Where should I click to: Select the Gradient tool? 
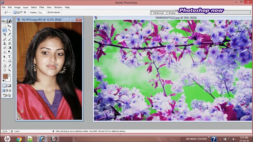9,48
